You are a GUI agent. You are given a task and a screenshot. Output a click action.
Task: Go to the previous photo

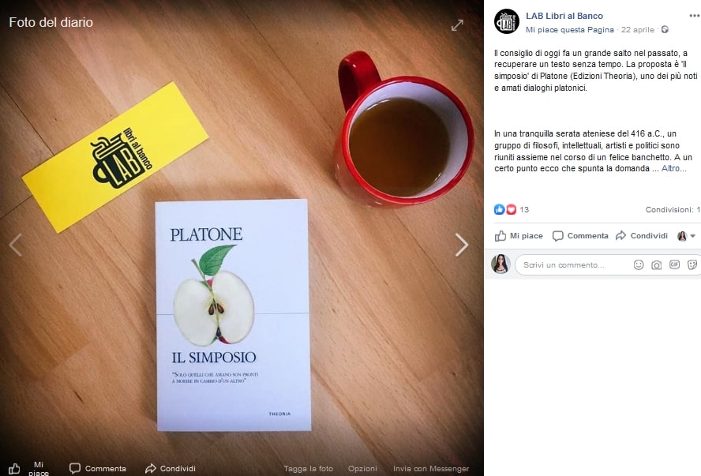(16, 245)
